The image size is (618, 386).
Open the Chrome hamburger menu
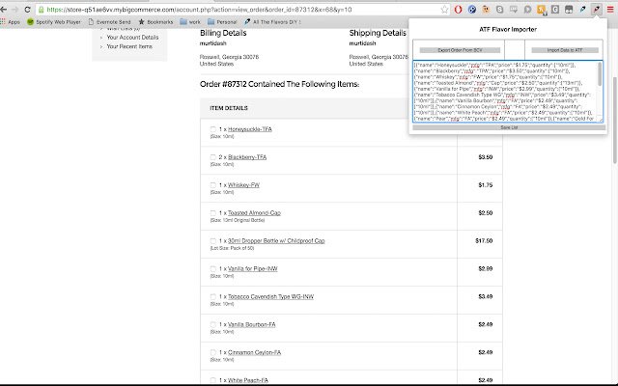point(610,10)
